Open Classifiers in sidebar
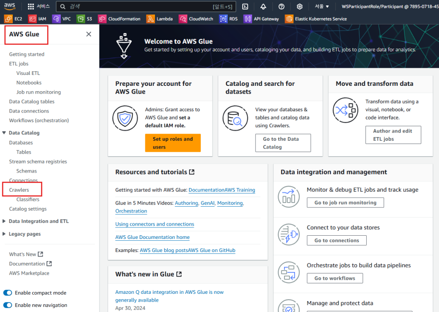This screenshot has width=439, height=312. pos(28,199)
